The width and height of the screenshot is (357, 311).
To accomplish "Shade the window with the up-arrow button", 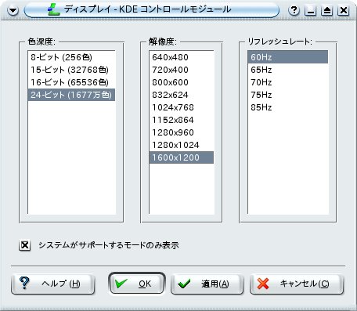I will click(327, 10).
